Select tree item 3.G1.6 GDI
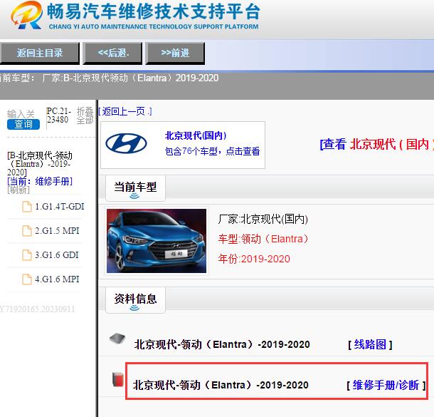This screenshot has width=434, height=417. (57, 255)
